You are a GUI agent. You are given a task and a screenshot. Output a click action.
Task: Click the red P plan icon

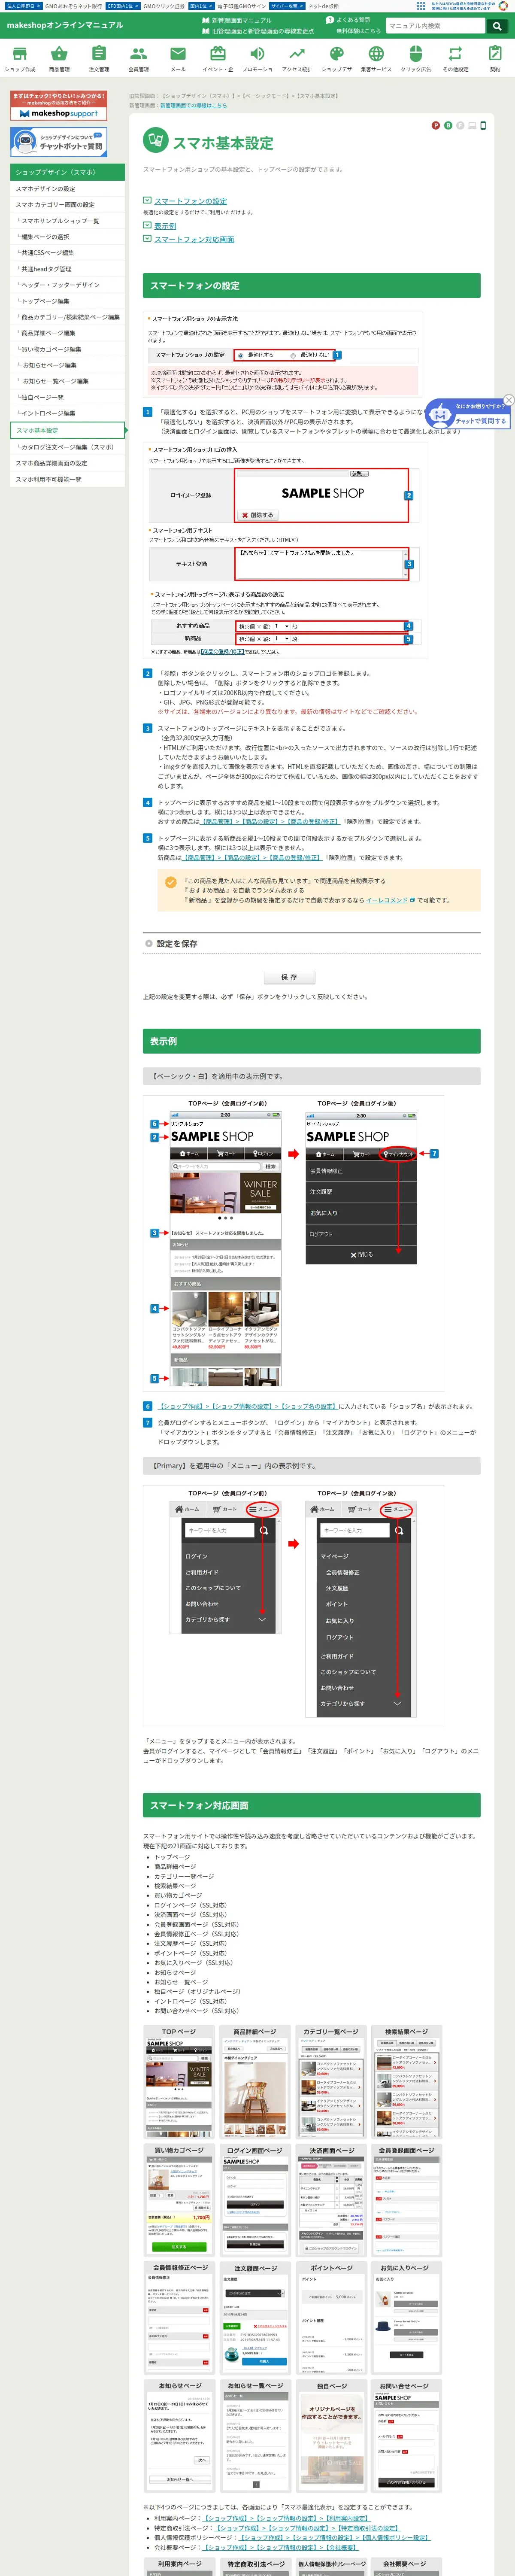pyautogui.click(x=435, y=126)
